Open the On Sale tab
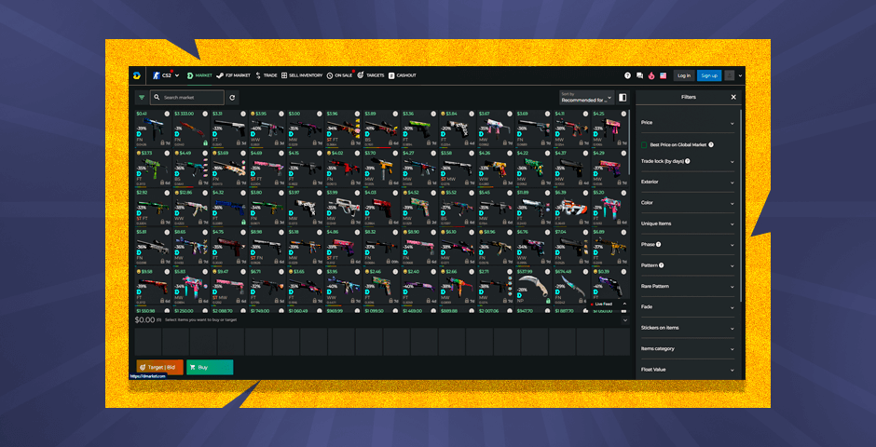The image size is (876, 447). 339,75
